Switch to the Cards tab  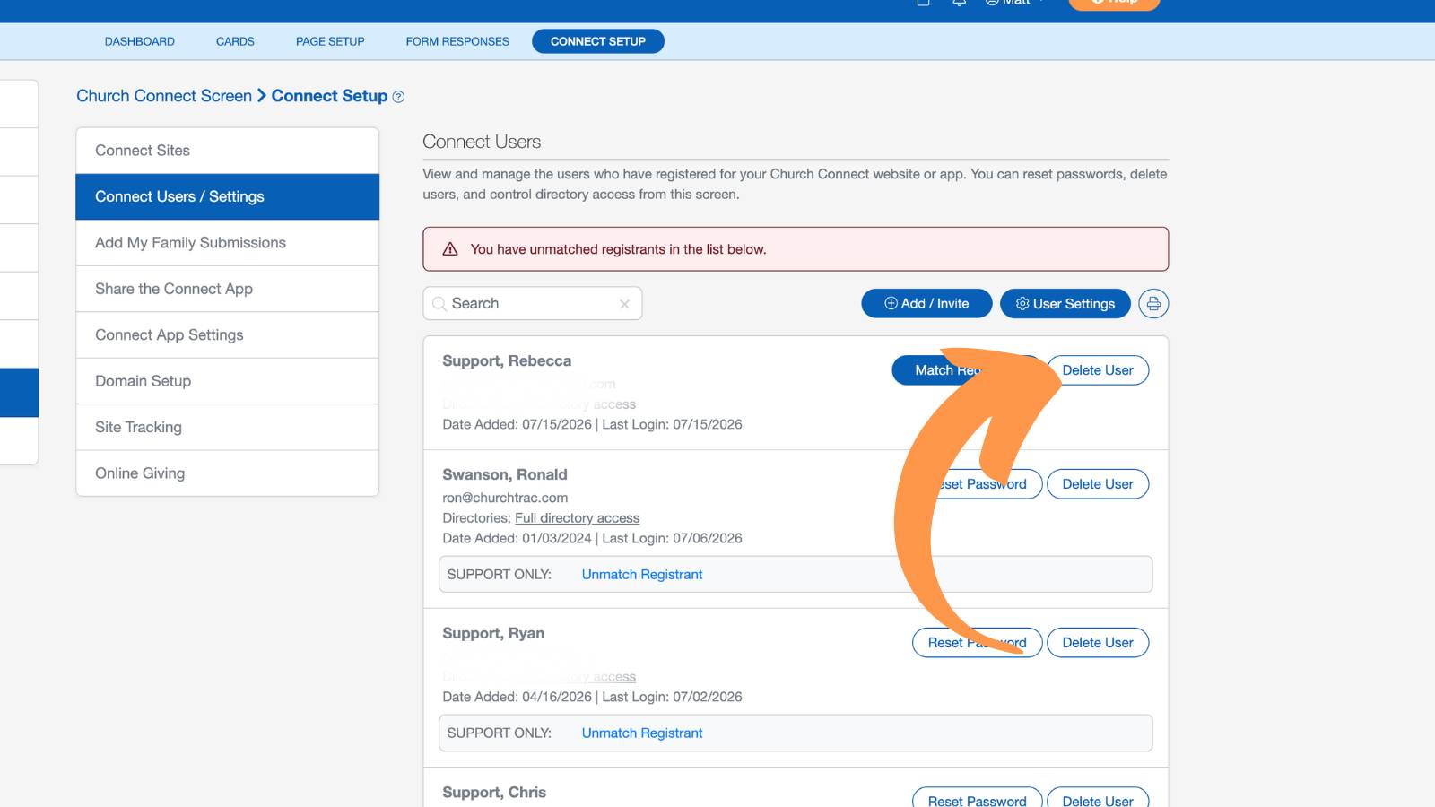tap(235, 41)
